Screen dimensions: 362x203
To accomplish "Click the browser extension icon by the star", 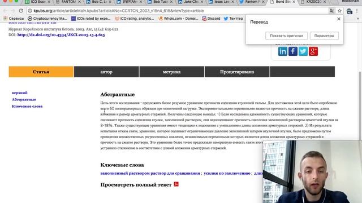I will pyautogui.click(x=350, y=11).
